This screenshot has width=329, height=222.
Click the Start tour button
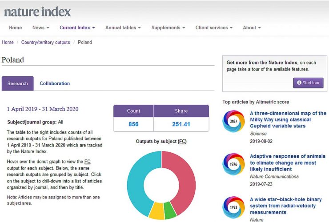[308, 83]
